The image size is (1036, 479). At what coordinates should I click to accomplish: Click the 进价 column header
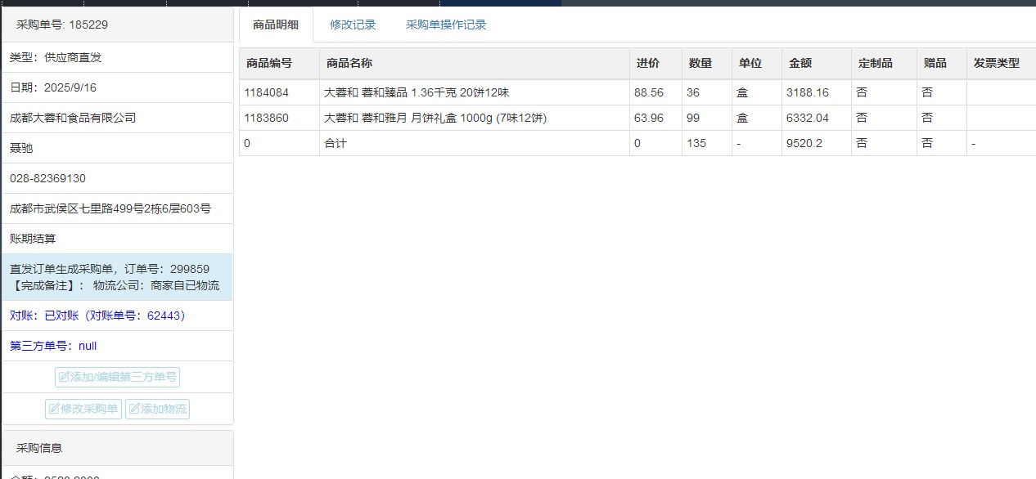click(647, 64)
